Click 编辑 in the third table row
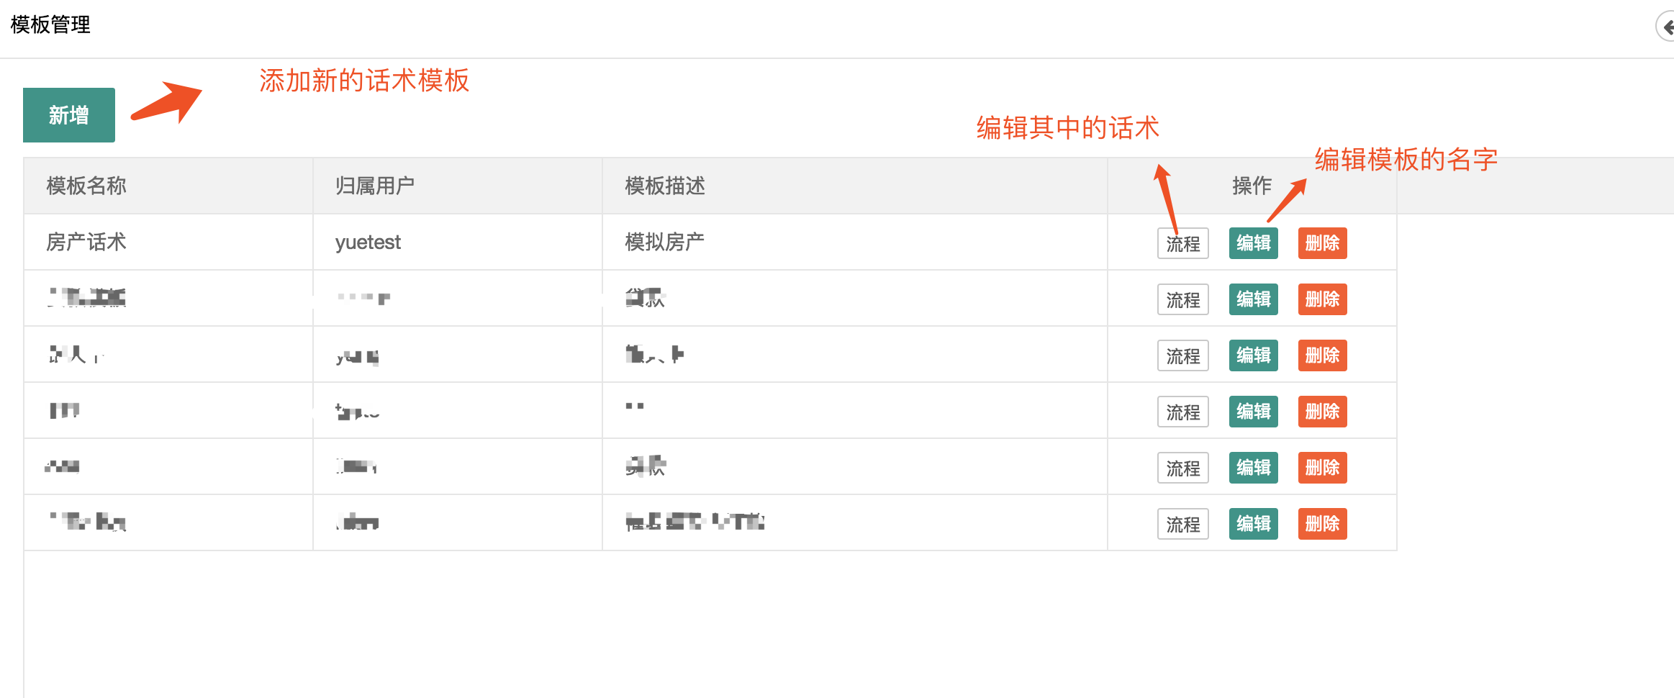Image resolution: width=1674 pixels, height=698 pixels. click(1253, 355)
